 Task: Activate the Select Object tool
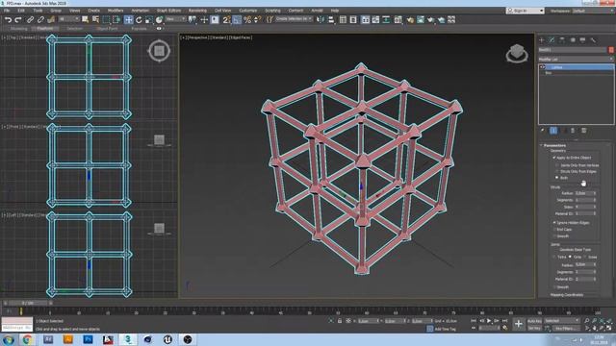click(x=85, y=19)
